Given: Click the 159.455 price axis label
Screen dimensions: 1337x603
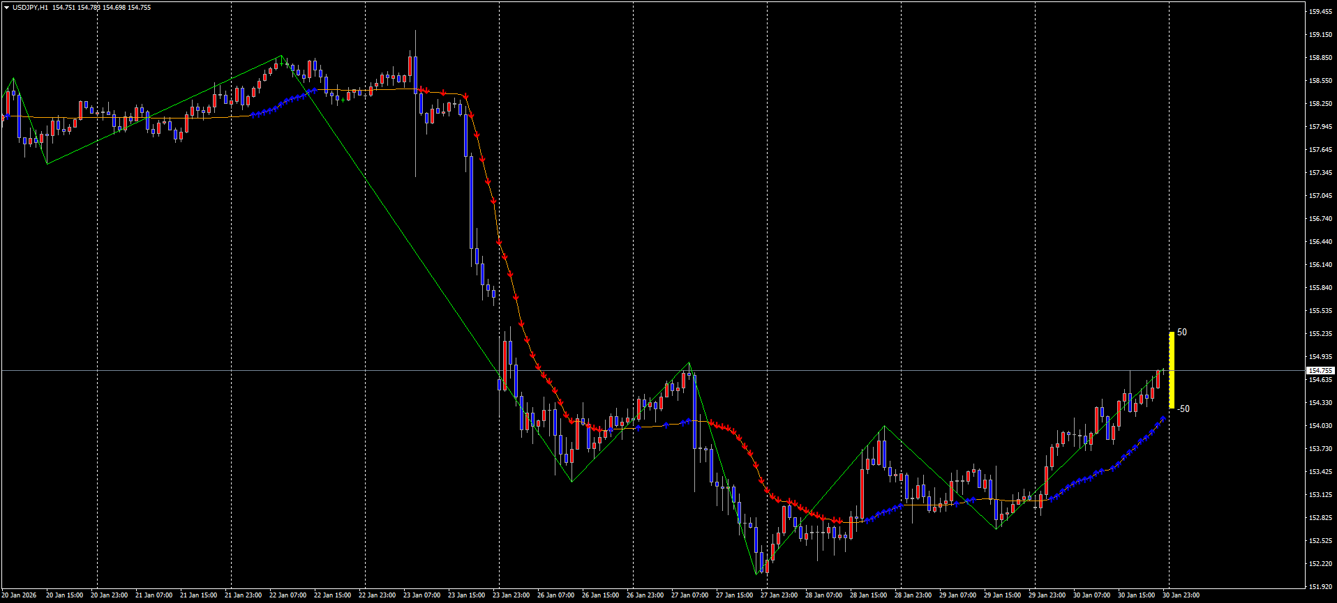Looking at the screenshot, I should pos(1319,12).
